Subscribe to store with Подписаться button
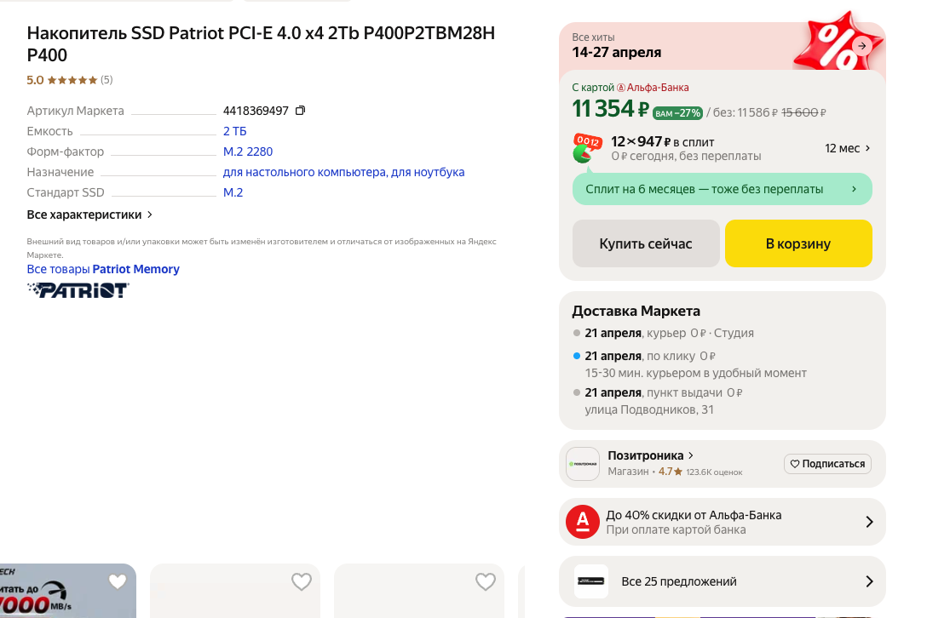This screenshot has width=927, height=618. (x=827, y=464)
